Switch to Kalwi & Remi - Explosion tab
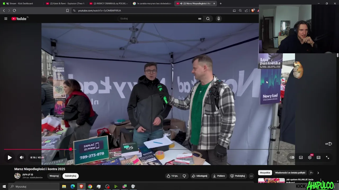This screenshot has width=339, height=190. pyautogui.click(x=65, y=3)
